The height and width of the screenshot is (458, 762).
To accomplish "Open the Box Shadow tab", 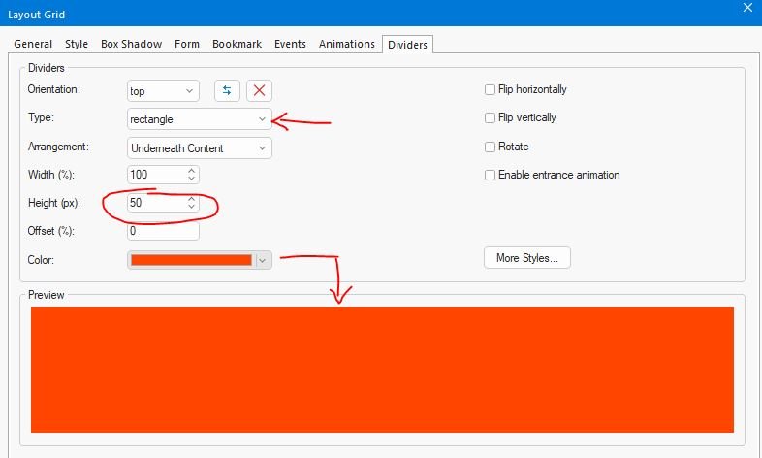I will (x=132, y=44).
